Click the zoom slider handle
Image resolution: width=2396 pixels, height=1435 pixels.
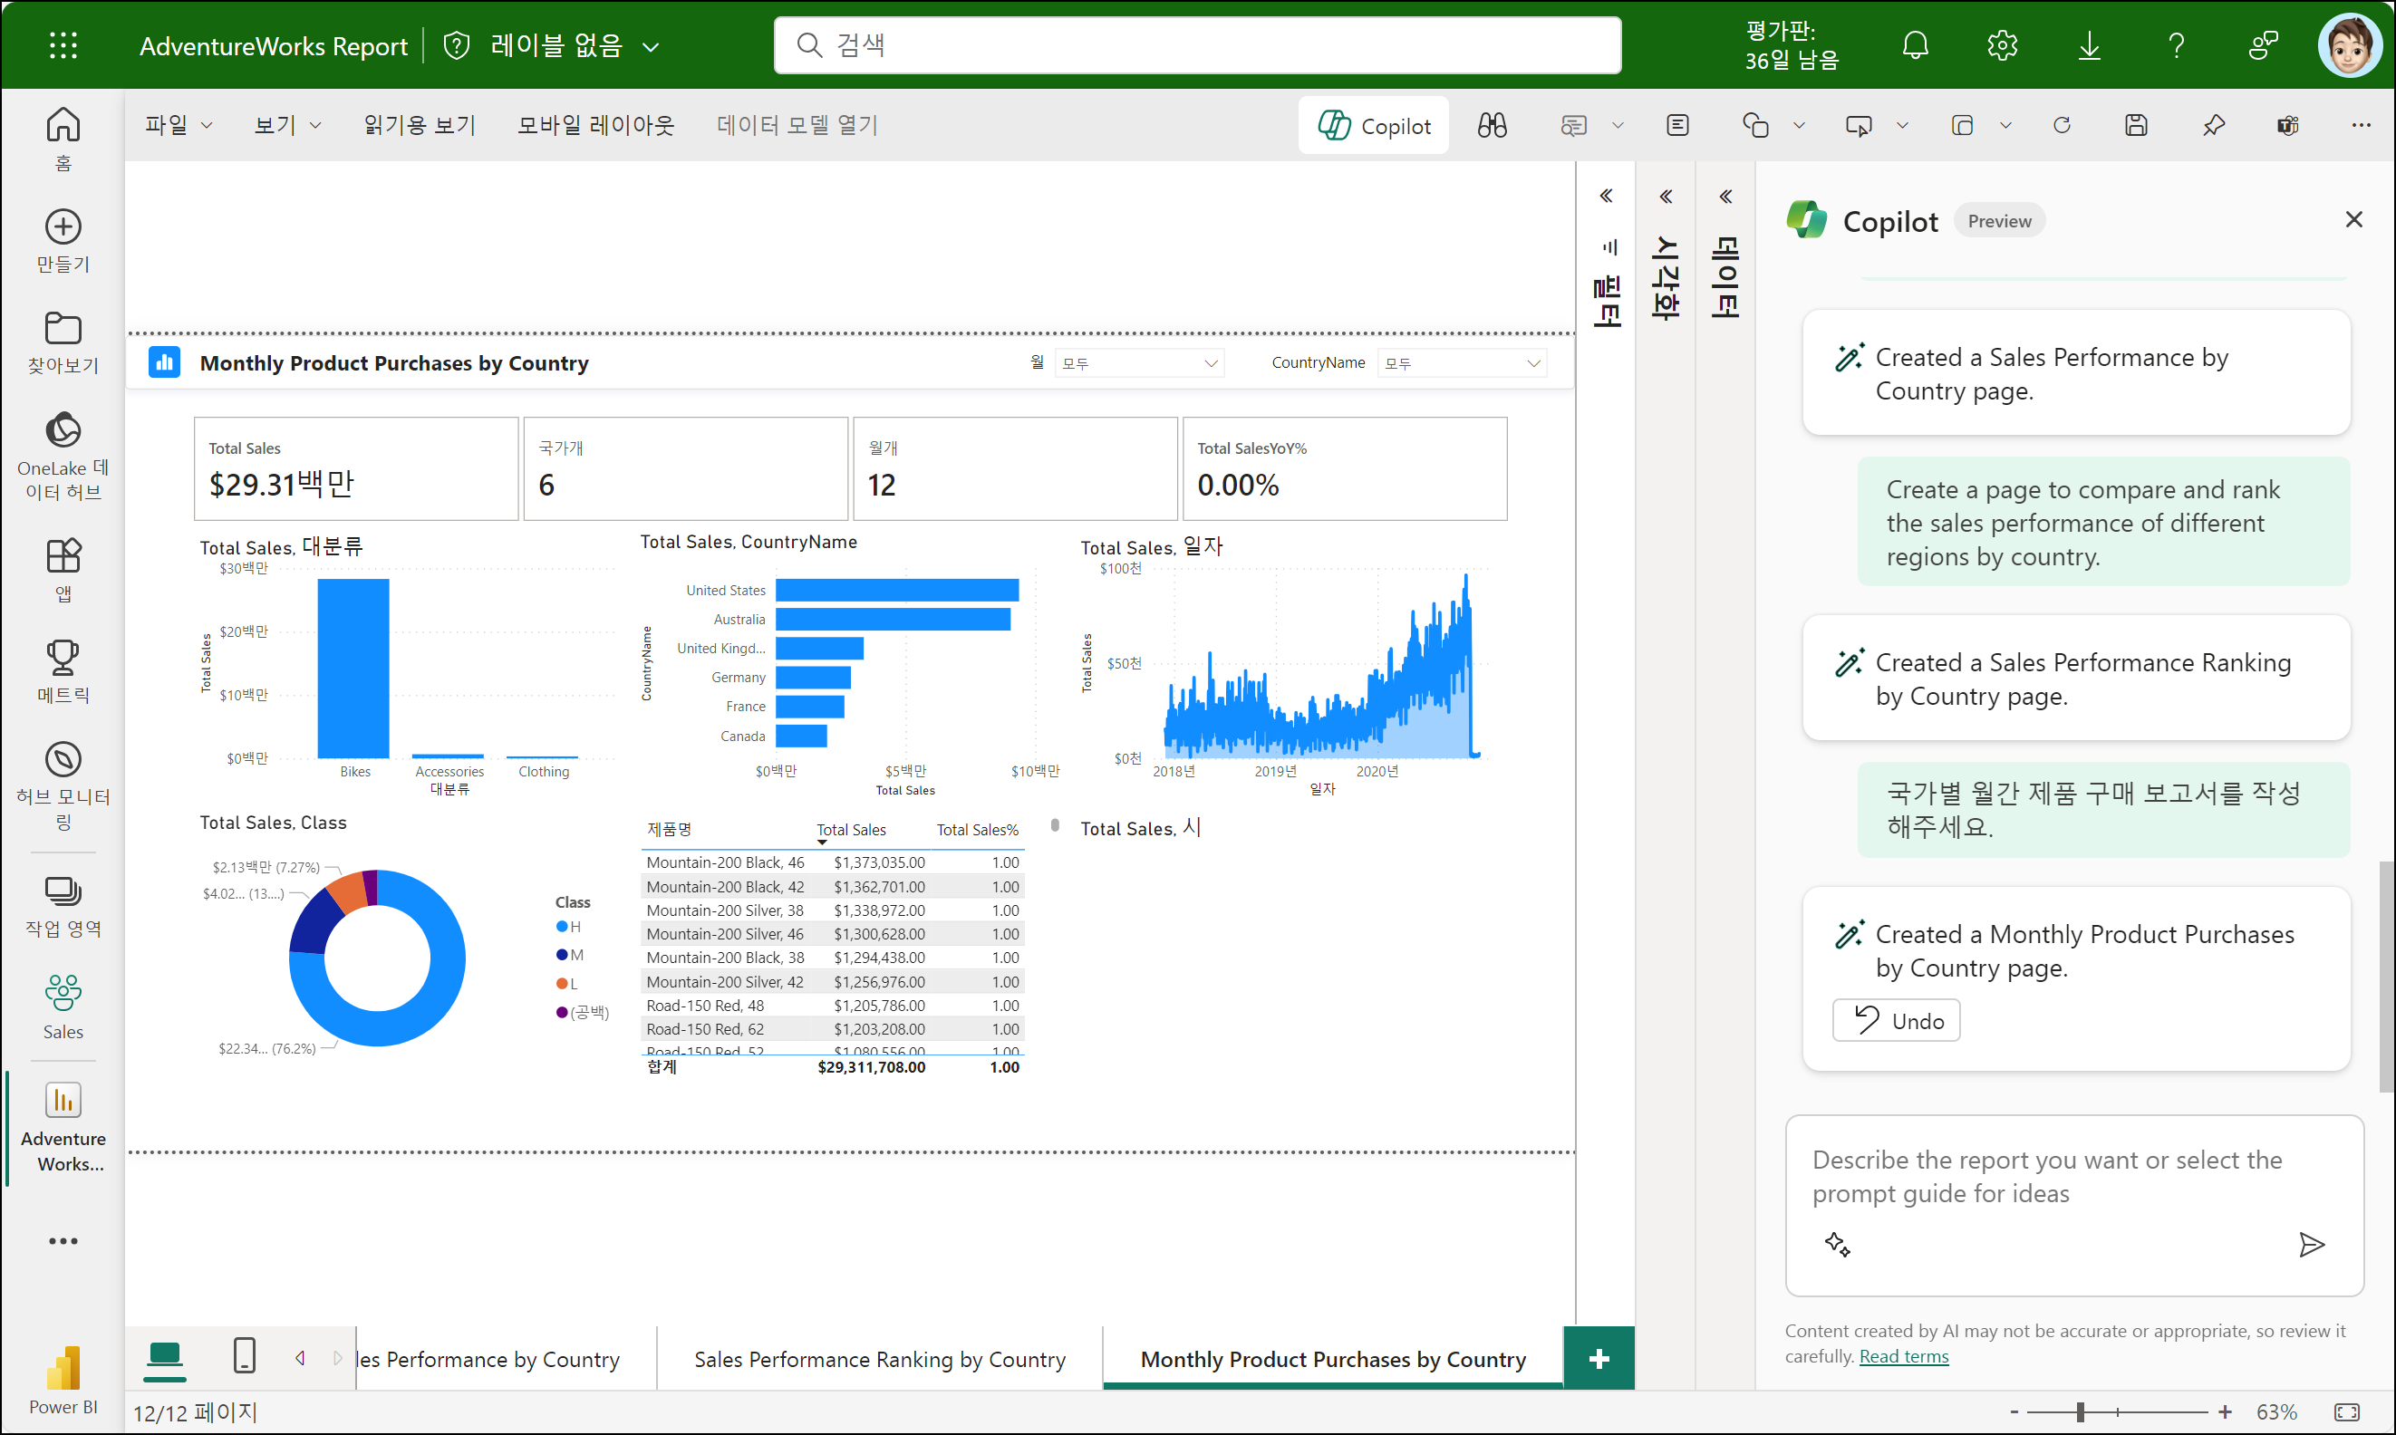[2080, 1411]
